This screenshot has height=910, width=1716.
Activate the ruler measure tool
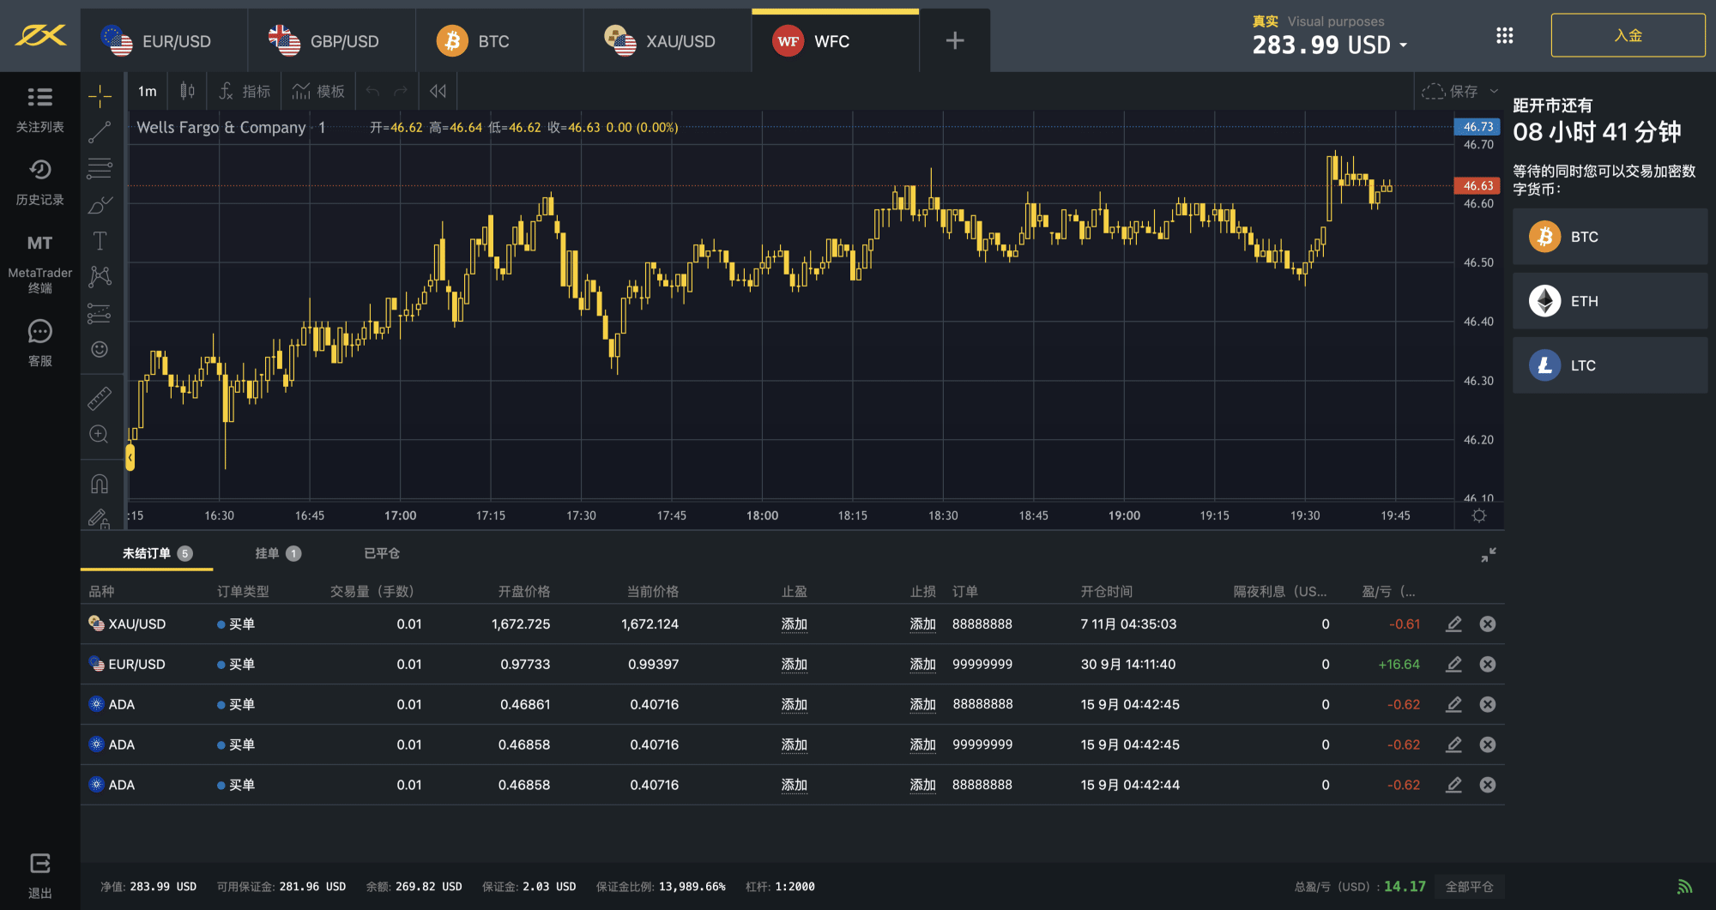[100, 398]
